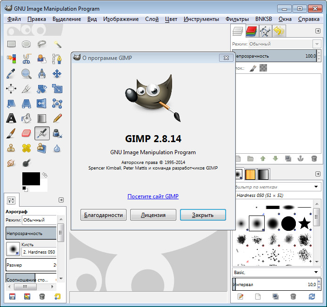Viewport: 327px width, 307px height.
Task: Click the brush name field '2. Hardness 050'
Action: click(x=39, y=252)
